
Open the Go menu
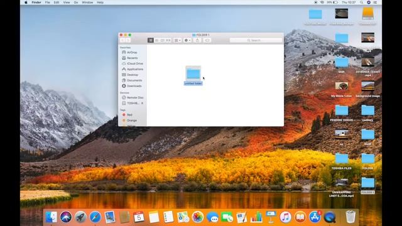(x=76, y=3)
